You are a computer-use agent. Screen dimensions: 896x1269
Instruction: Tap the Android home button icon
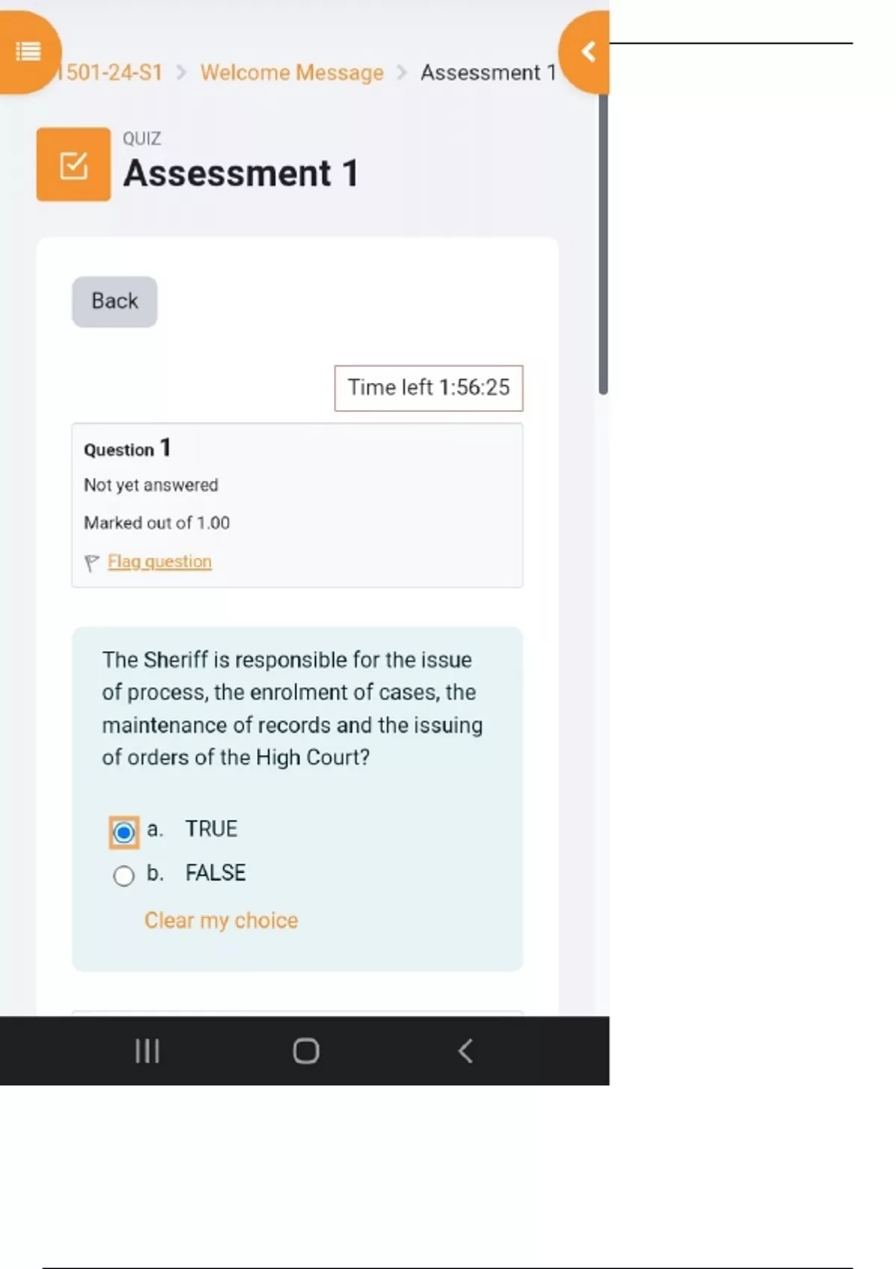[306, 1051]
